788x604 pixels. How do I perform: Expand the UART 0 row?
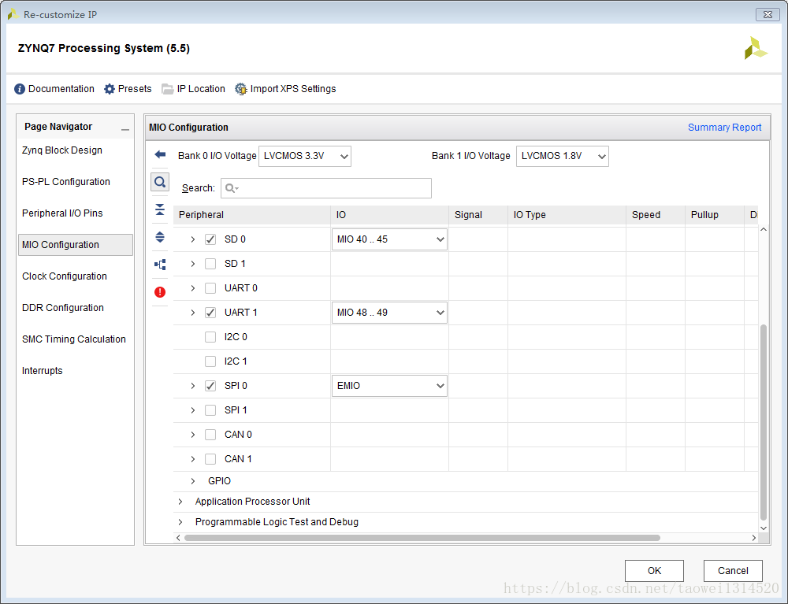tap(192, 288)
